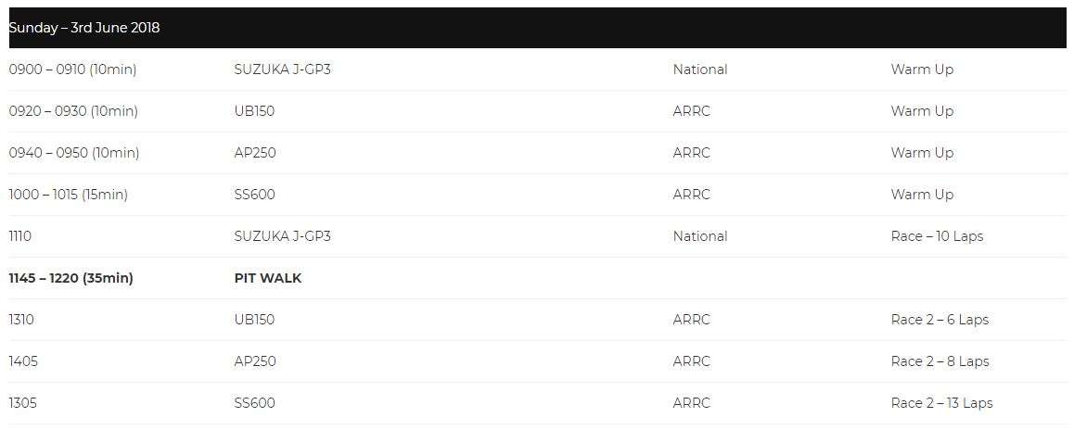Viewport: 1074px width, 430px height.
Task: Select the 0940 – 0950 (10min) time cell
Action: (74, 153)
